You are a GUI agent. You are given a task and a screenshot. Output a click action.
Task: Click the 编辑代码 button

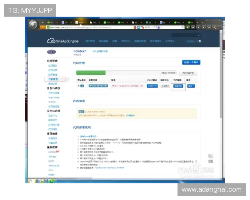click(178, 86)
